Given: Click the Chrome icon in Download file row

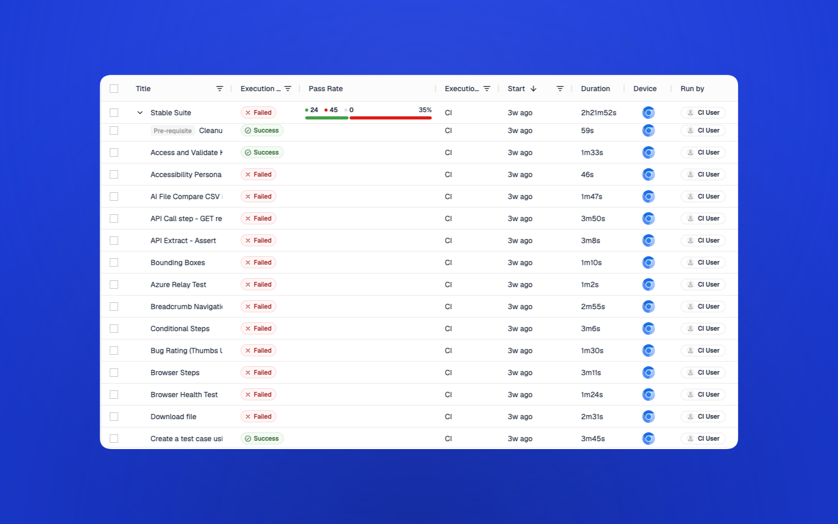Looking at the screenshot, I should tap(648, 417).
